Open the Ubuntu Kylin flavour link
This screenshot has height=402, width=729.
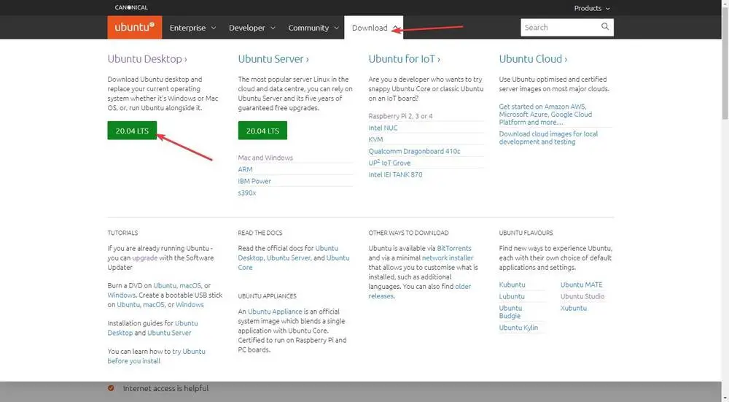coord(518,328)
